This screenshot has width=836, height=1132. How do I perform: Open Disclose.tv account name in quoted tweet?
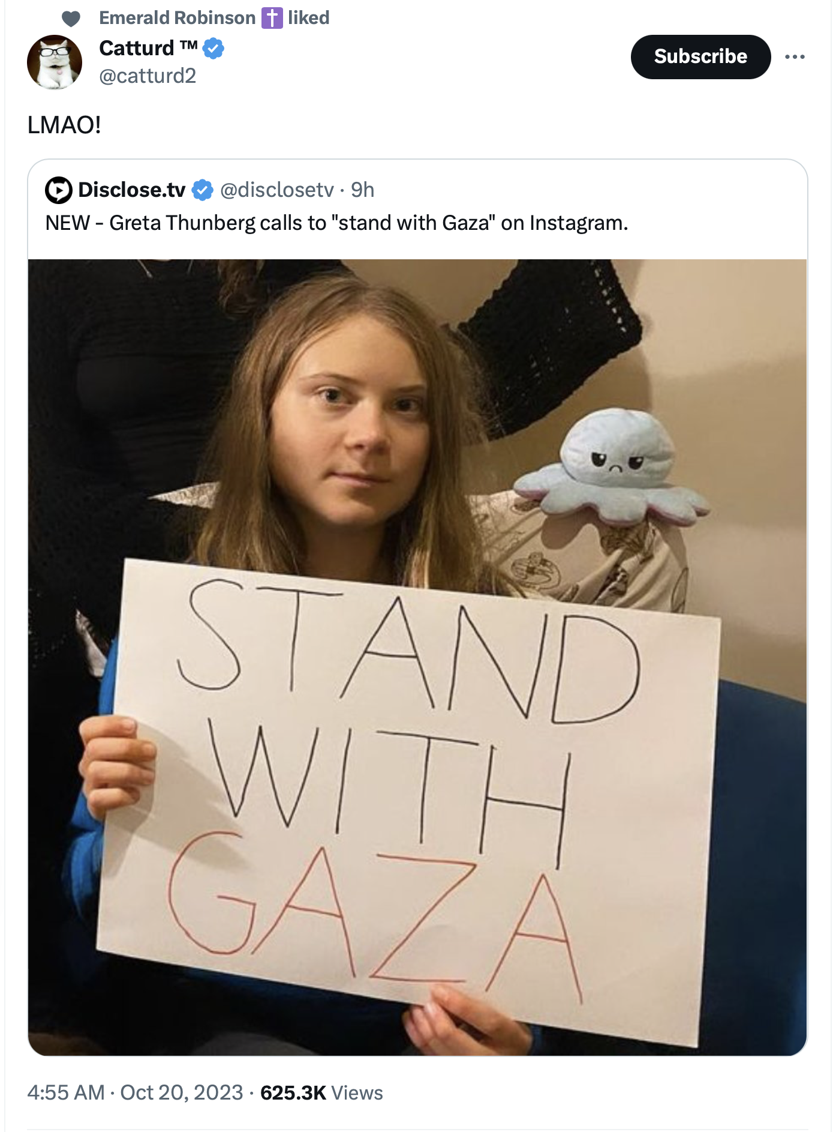click(132, 190)
